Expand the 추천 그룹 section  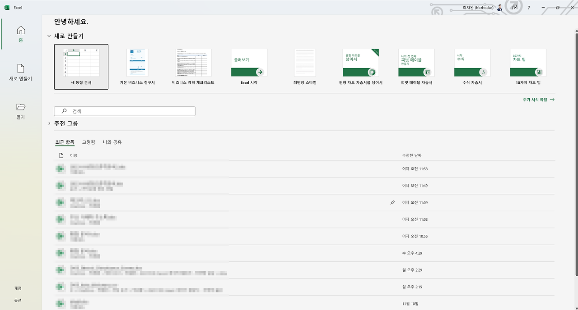click(49, 123)
